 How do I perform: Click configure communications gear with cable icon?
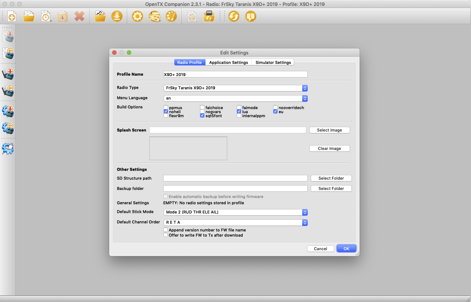[x=8, y=149]
